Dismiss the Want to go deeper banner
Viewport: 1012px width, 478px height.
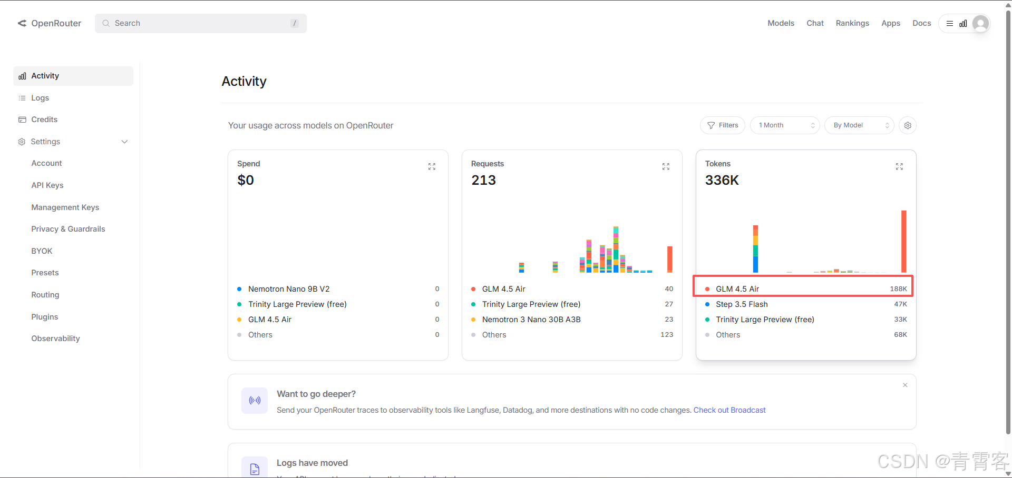point(905,385)
